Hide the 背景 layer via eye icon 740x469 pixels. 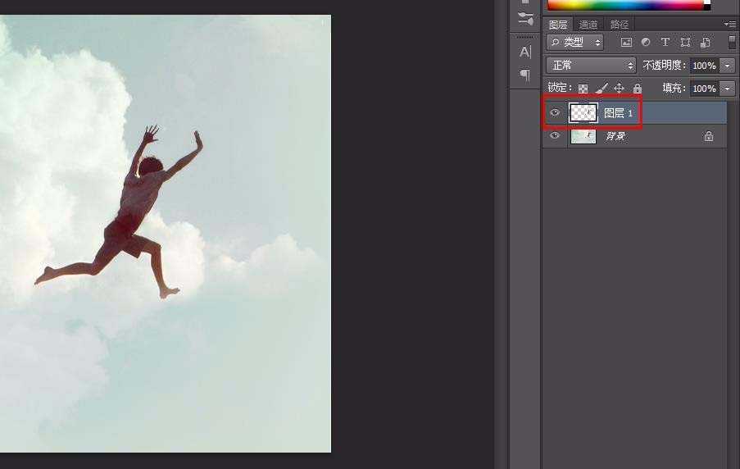click(555, 136)
